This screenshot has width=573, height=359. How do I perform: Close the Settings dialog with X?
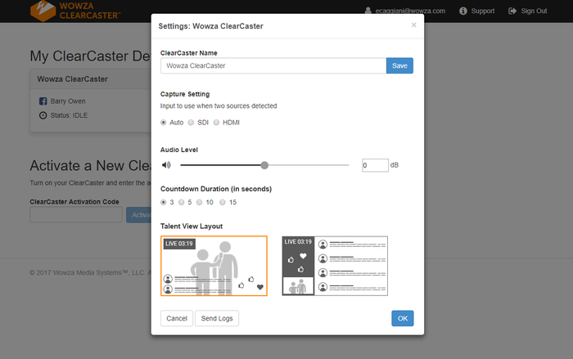[x=413, y=25]
